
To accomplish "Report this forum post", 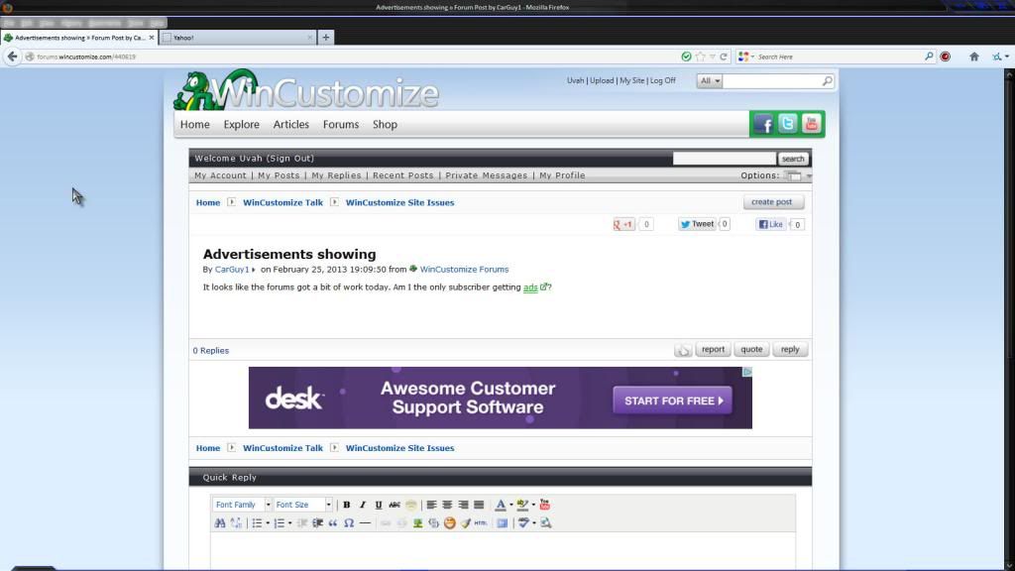I will click(713, 350).
